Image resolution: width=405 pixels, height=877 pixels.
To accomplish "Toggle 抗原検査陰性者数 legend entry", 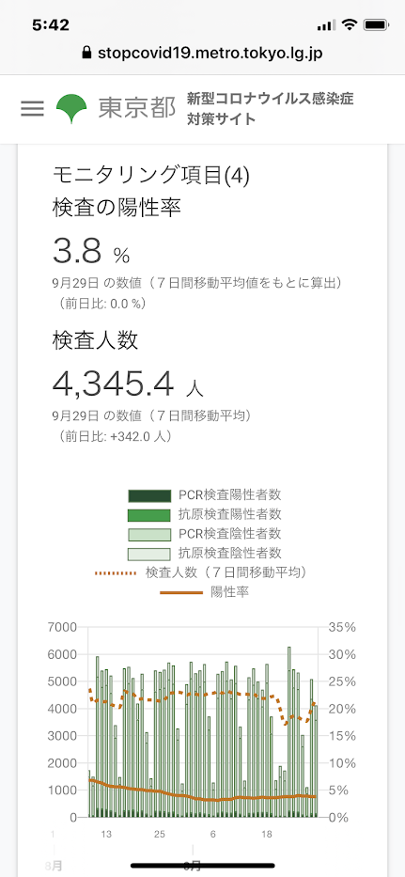I will pos(205,553).
